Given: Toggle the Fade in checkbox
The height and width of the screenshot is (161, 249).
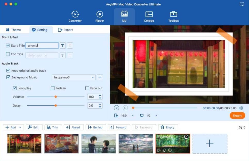Looking at the screenshot, I should (53, 88).
